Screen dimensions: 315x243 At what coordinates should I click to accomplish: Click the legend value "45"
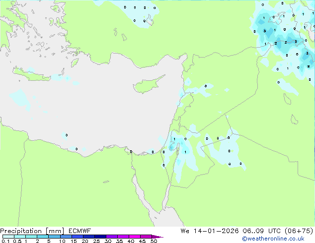142,241
